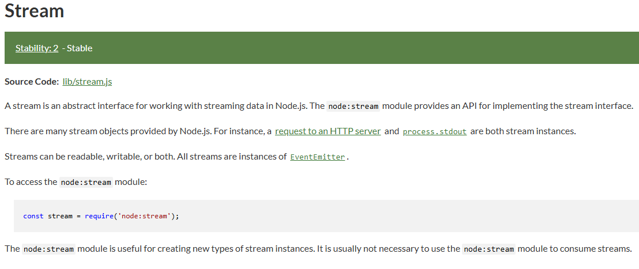Click node:stream code before "module is useful"
The width and height of the screenshot is (639, 269).
[x=49, y=249]
